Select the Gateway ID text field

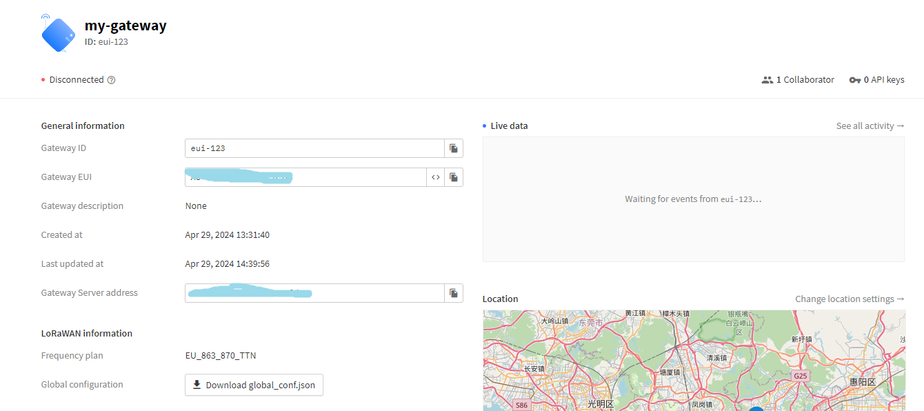click(x=314, y=148)
